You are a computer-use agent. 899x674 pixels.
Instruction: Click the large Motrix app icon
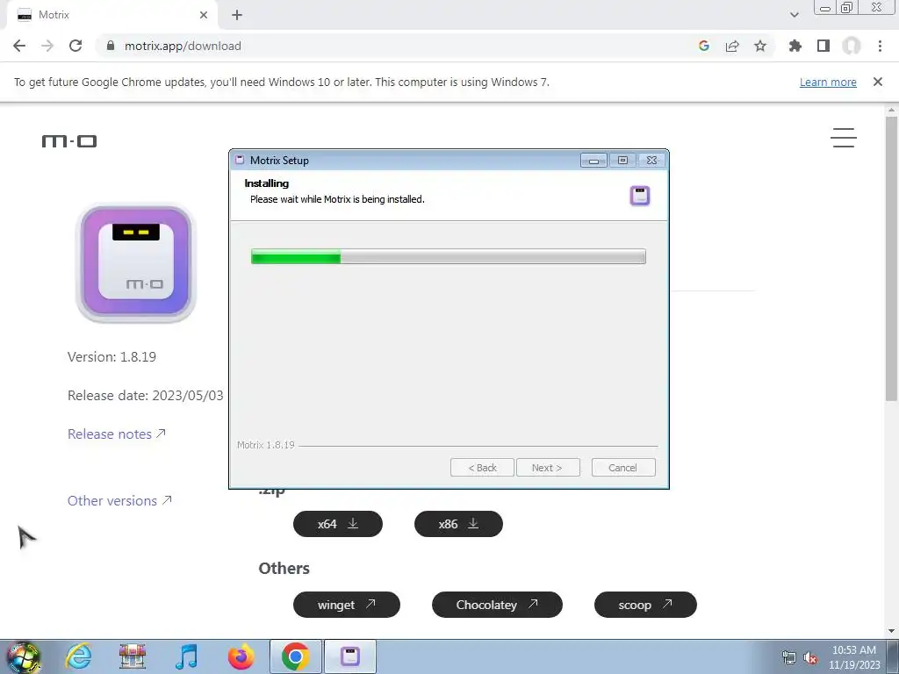136,263
